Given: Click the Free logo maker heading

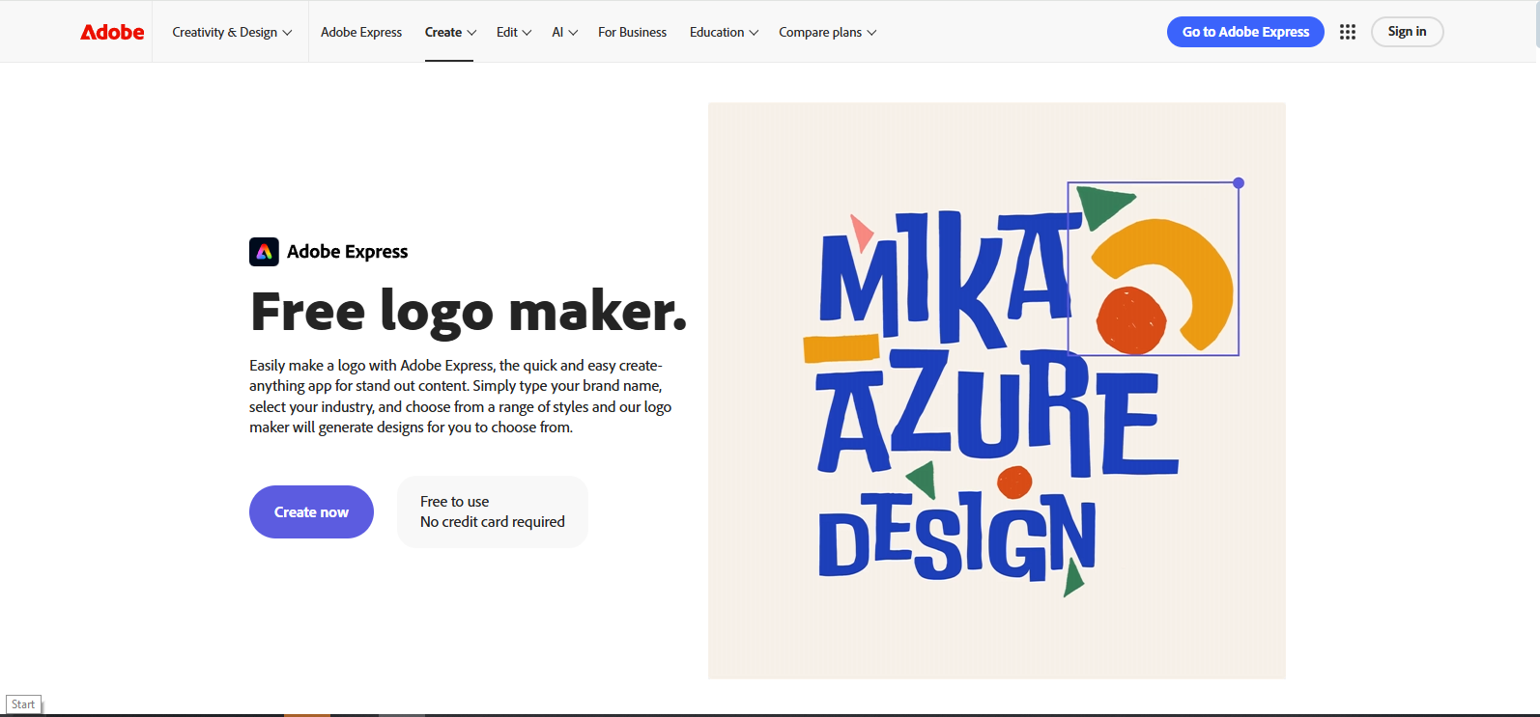Looking at the screenshot, I should coord(469,312).
